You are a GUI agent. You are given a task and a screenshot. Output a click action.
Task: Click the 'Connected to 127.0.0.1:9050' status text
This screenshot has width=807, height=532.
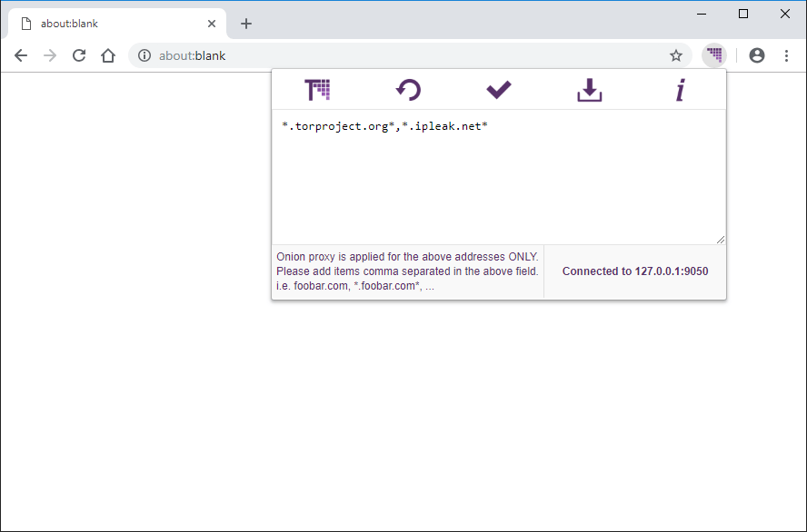(x=635, y=271)
